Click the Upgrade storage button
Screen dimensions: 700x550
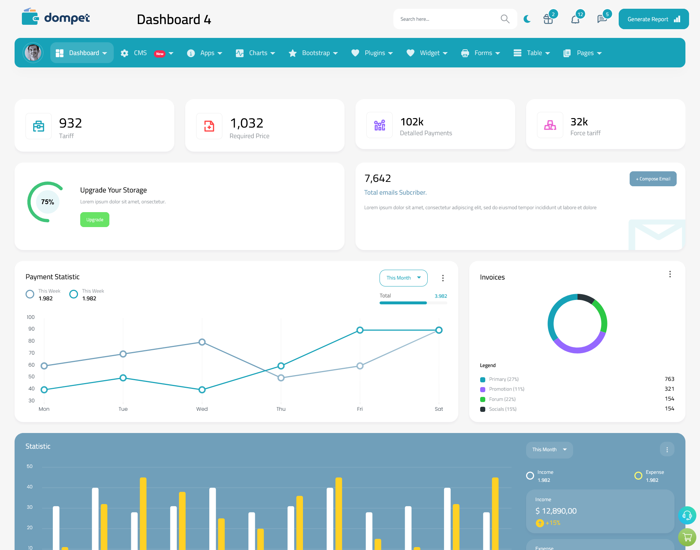(95, 219)
